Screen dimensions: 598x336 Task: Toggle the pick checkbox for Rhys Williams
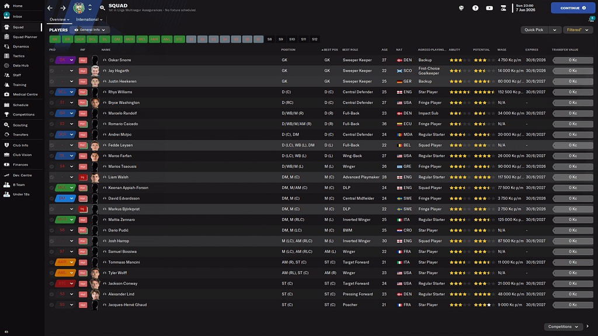tap(52, 92)
